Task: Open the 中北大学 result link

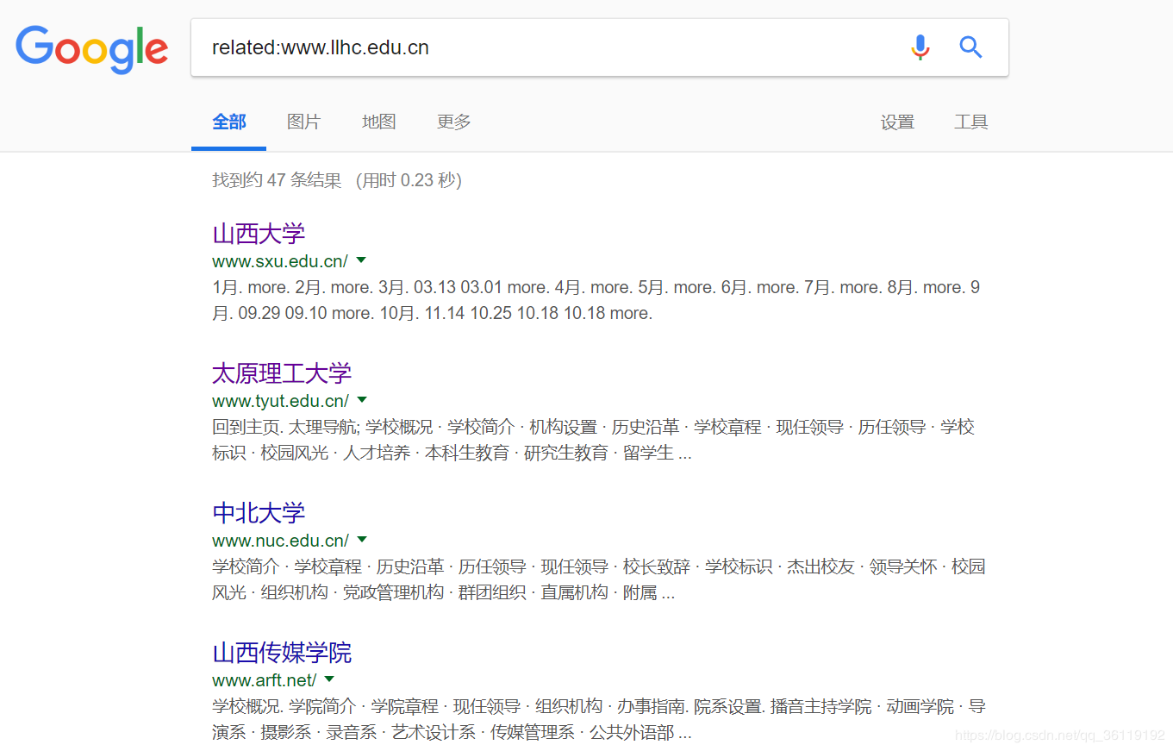Action: tap(259, 513)
